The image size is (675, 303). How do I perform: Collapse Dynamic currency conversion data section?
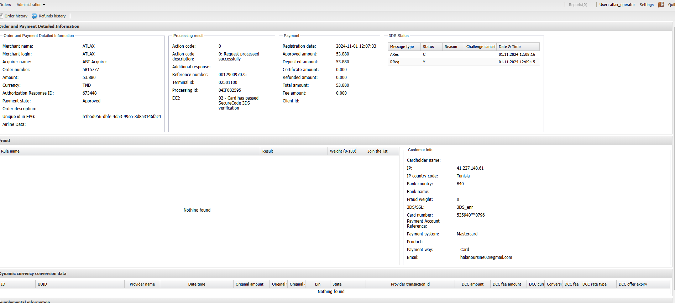click(33, 273)
